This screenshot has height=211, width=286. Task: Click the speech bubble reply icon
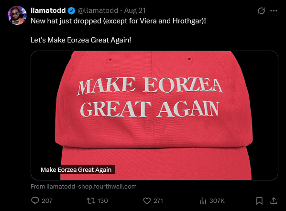(x=35, y=200)
